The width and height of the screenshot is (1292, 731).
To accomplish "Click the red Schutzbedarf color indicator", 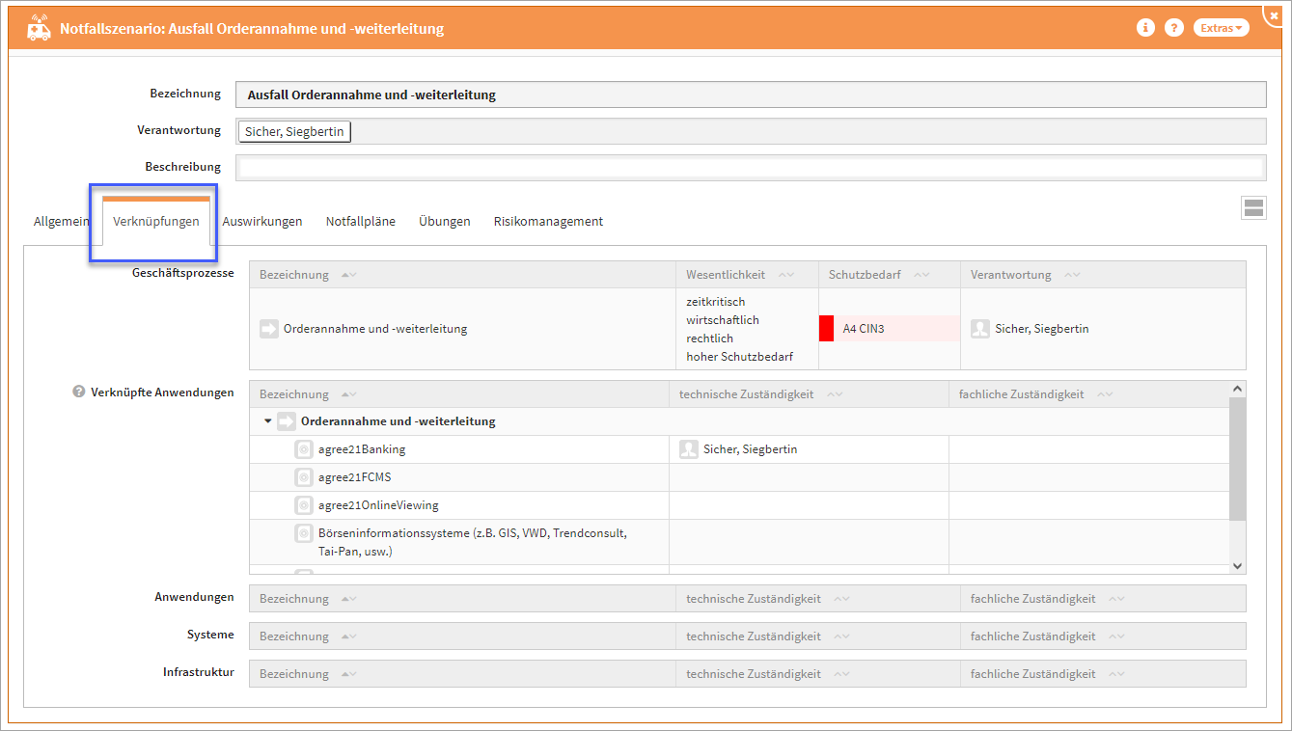I will tap(826, 329).
